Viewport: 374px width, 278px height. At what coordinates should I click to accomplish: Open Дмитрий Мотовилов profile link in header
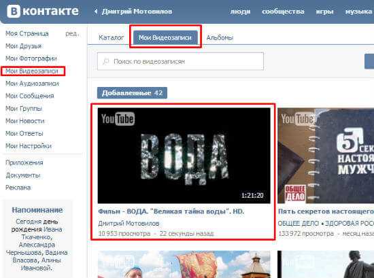click(137, 11)
